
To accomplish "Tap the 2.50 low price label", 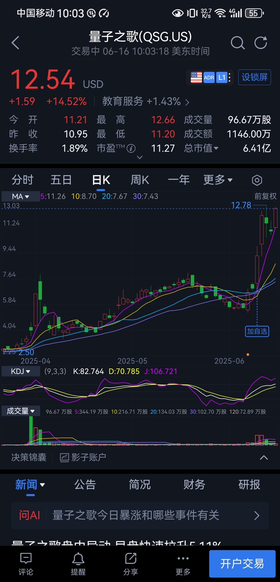I will [26, 352].
